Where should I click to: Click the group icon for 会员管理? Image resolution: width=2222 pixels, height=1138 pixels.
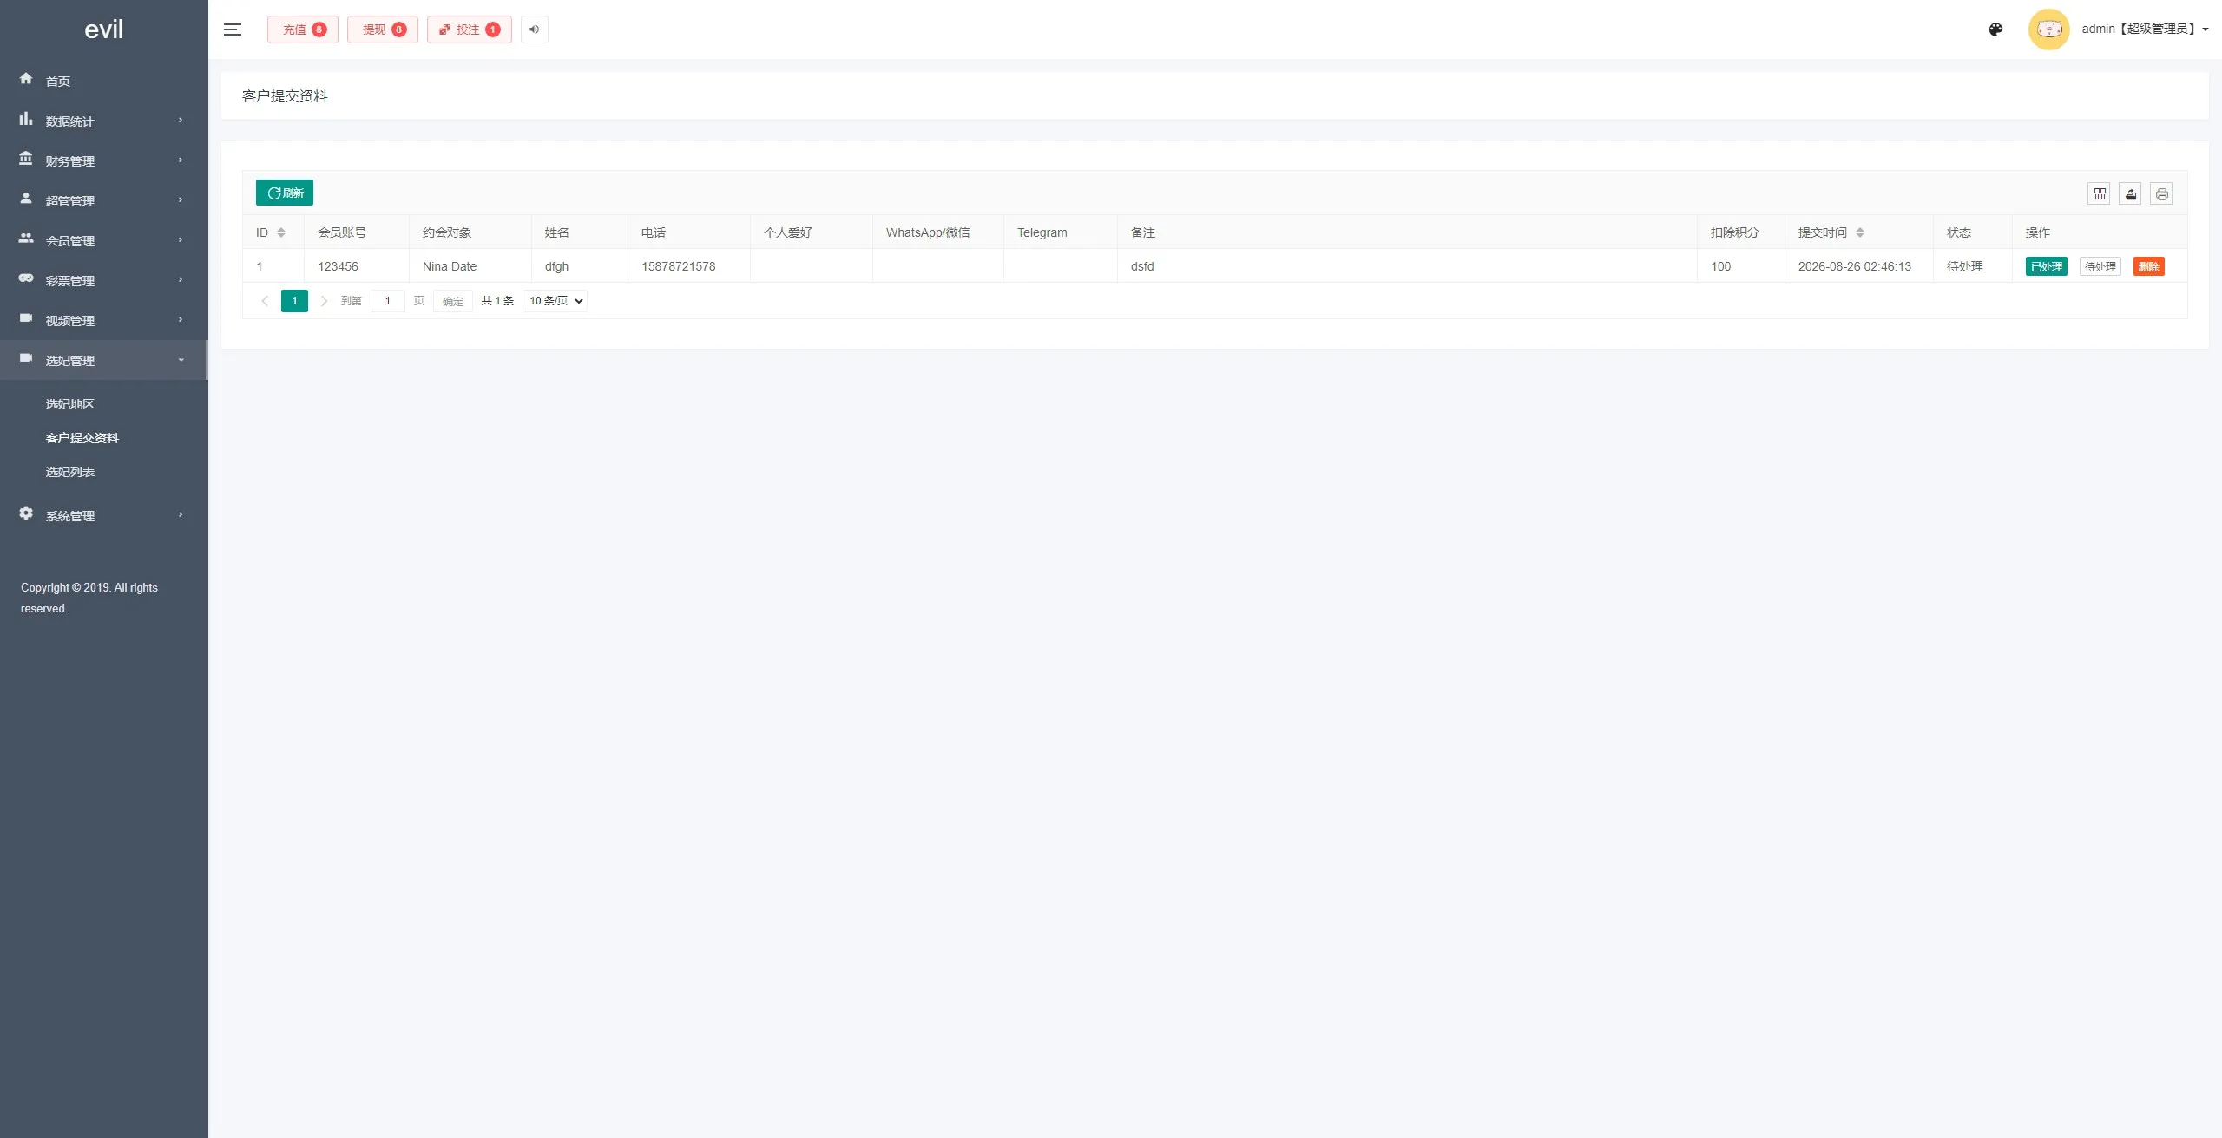pyautogui.click(x=26, y=239)
